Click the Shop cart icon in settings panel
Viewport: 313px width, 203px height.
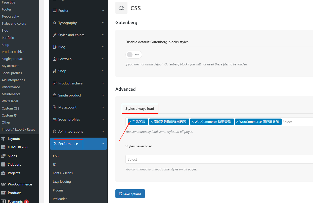coord(55,71)
